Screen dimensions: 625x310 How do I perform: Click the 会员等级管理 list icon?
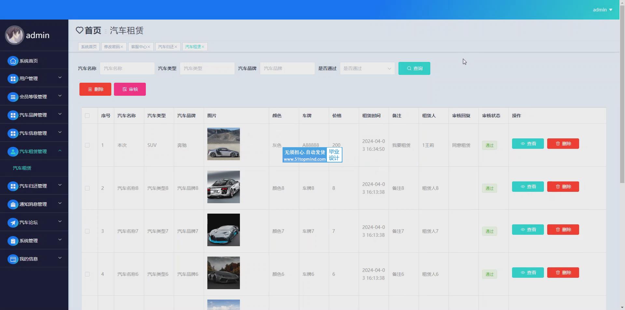point(13,97)
